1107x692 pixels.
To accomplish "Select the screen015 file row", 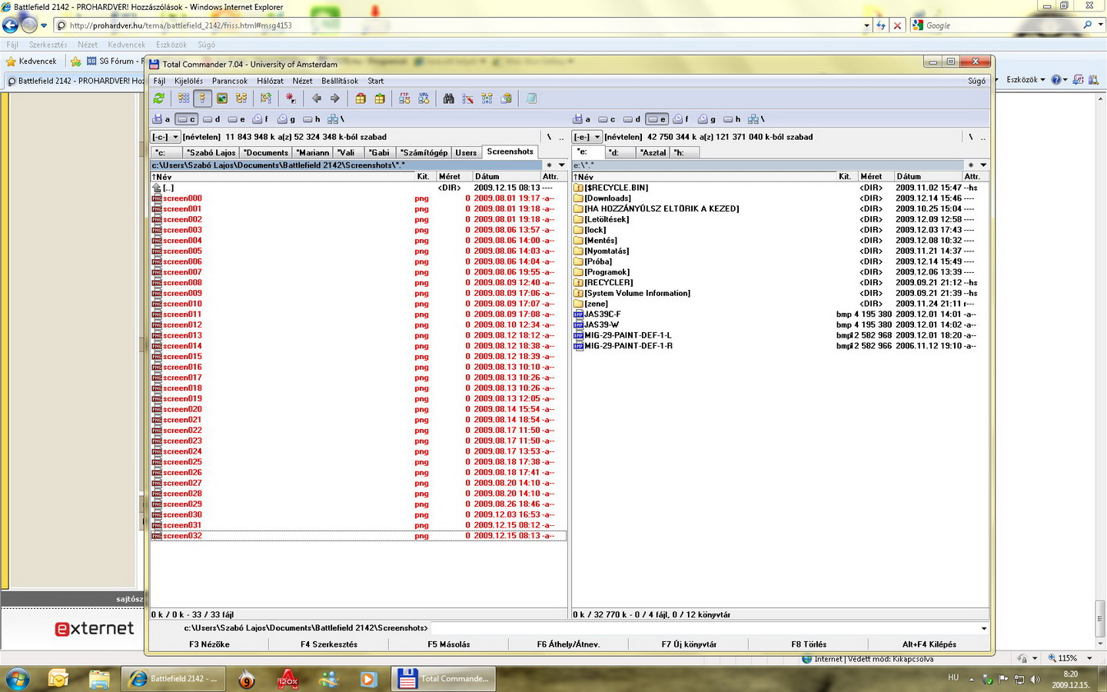I will pos(358,357).
